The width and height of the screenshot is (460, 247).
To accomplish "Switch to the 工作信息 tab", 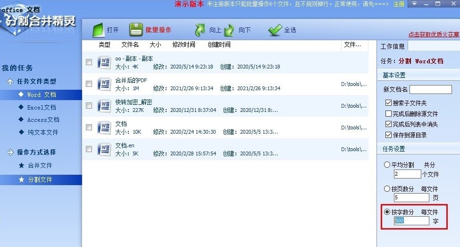I will (x=393, y=46).
